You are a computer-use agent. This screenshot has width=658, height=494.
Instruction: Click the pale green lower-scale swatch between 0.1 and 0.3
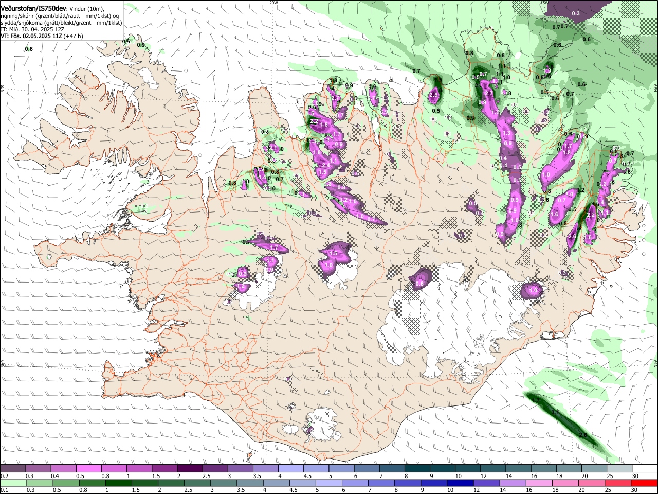13,483
